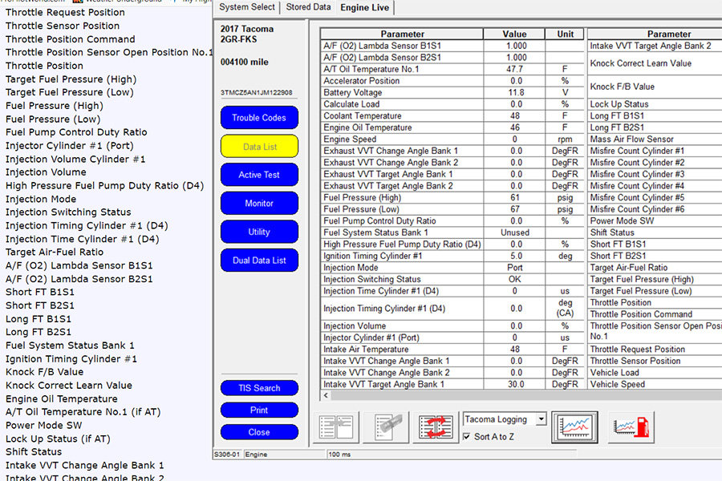Click the Ignition Timing value 5.0
This screenshot has width=722, height=481.
click(516, 256)
